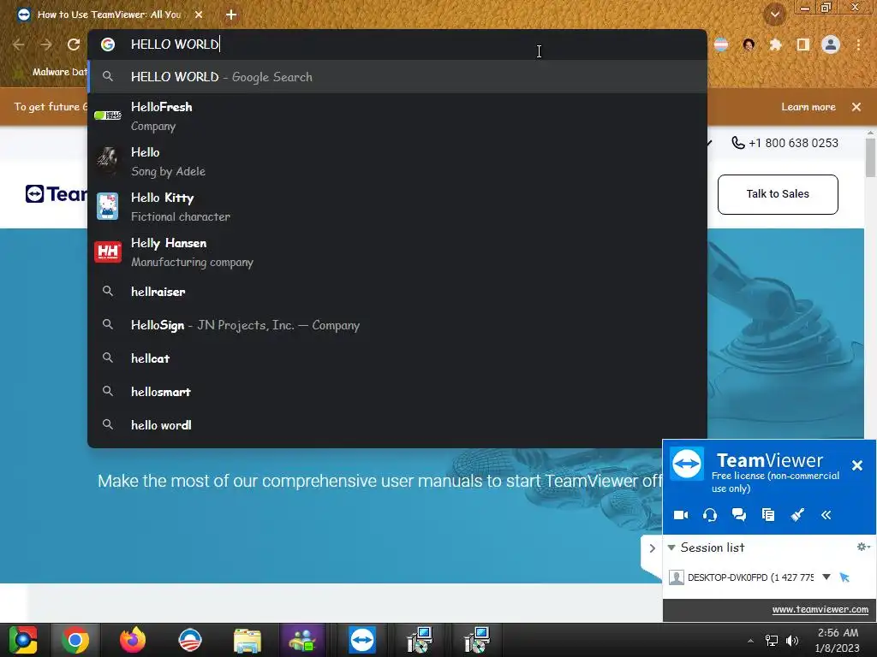The height and width of the screenshot is (657, 877).
Task: Open TeamViewer from the taskbar
Action: pos(362,640)
